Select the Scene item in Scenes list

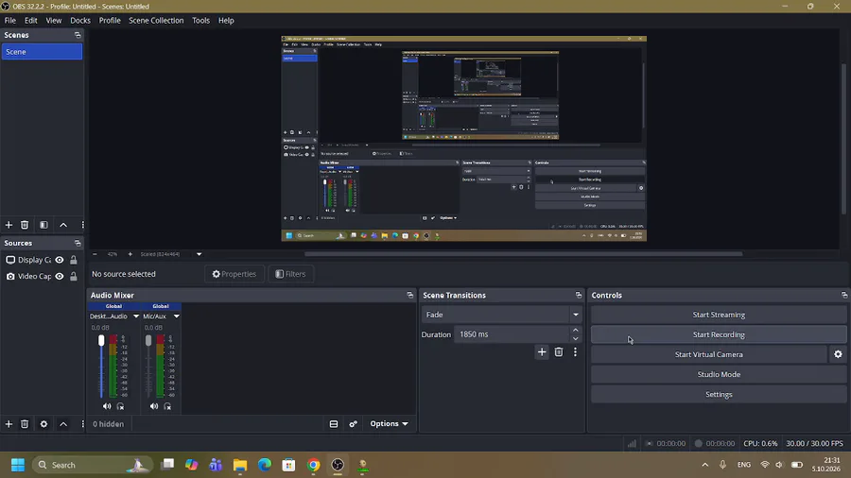pyautogui.click(x=42, y=52)
